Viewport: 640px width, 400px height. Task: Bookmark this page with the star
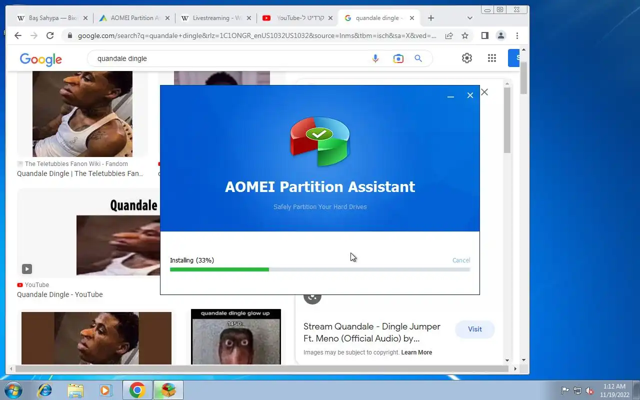[x=465, y=35]
